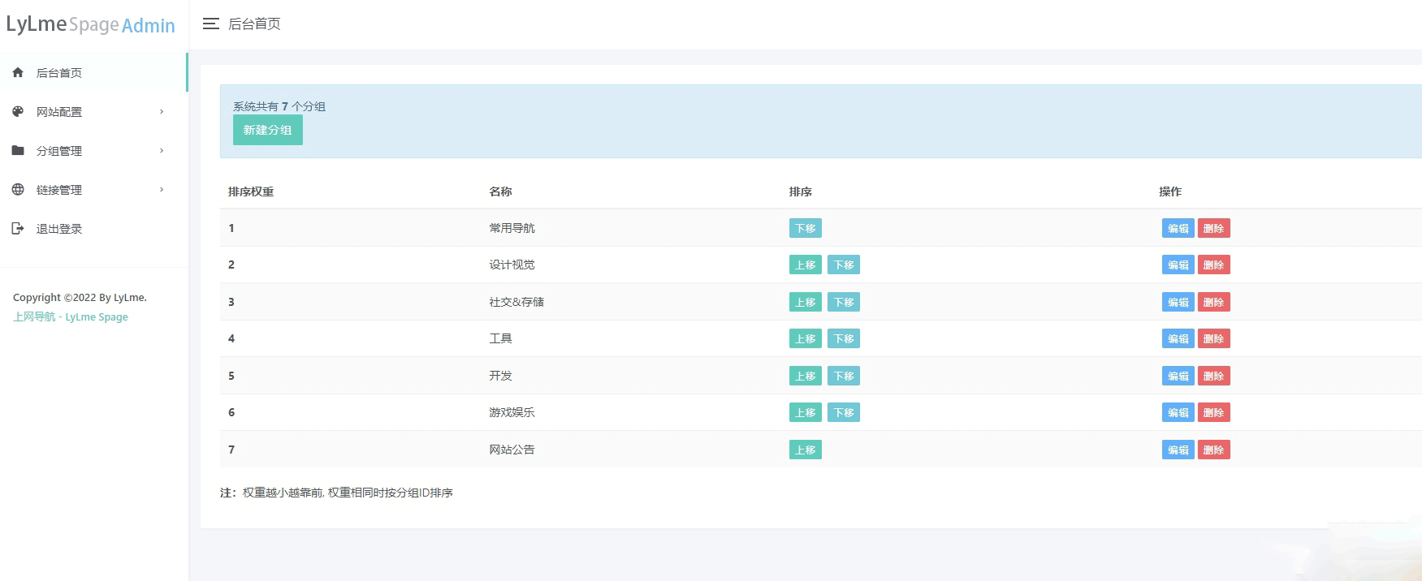Move 设计视觉 up with 上移
This screenshot has width=1422, height=581.
(806, 265)
